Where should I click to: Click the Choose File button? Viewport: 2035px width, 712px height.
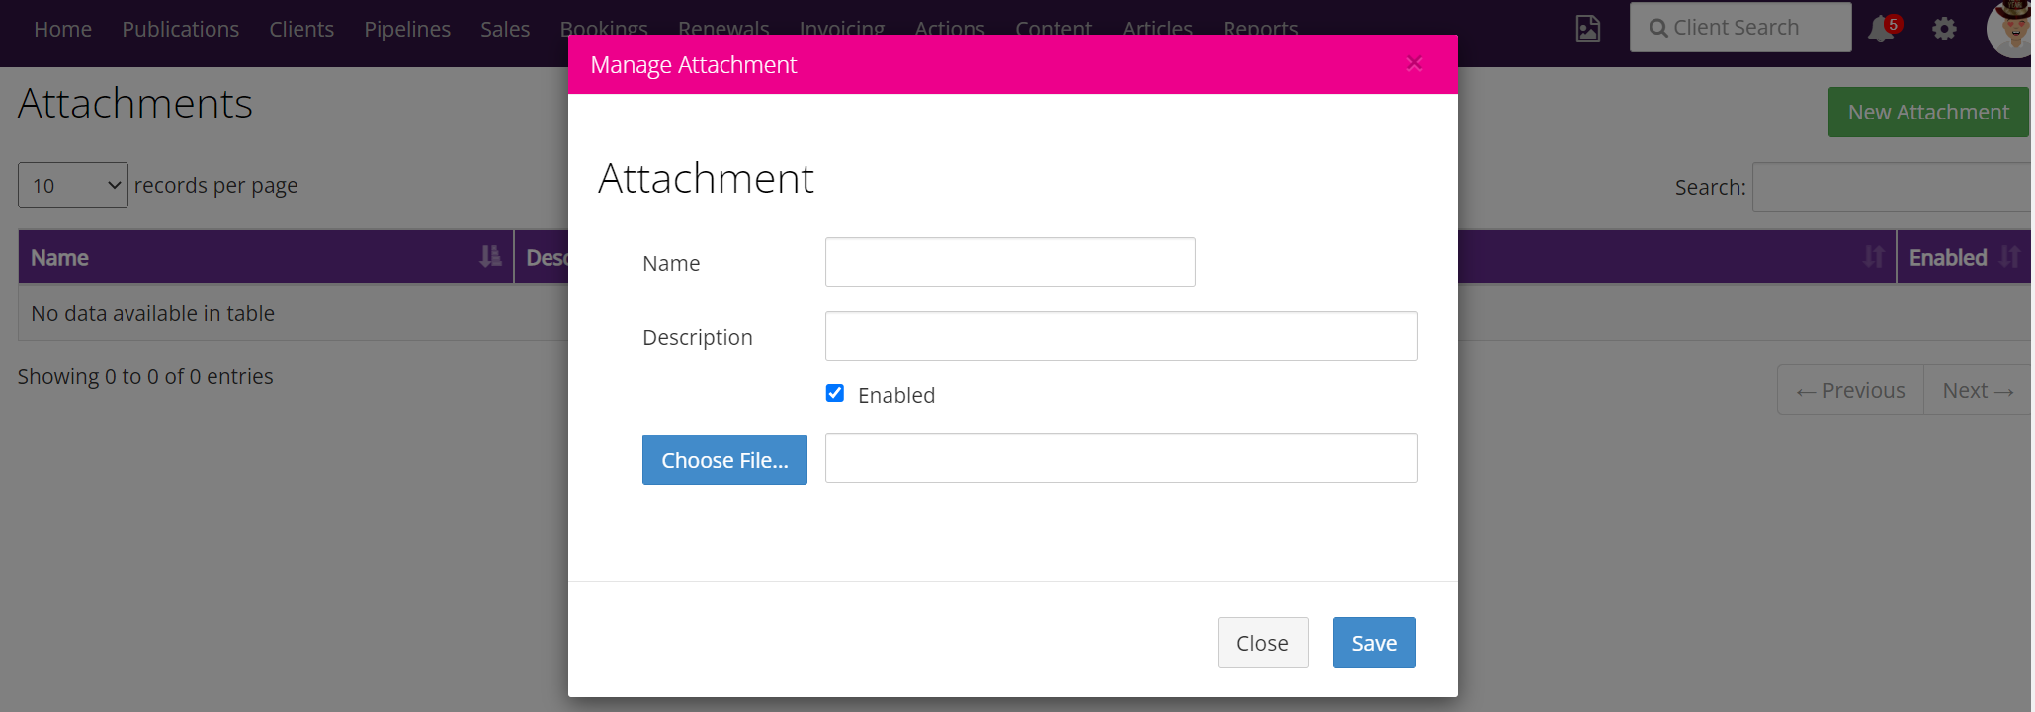[724, 459]
